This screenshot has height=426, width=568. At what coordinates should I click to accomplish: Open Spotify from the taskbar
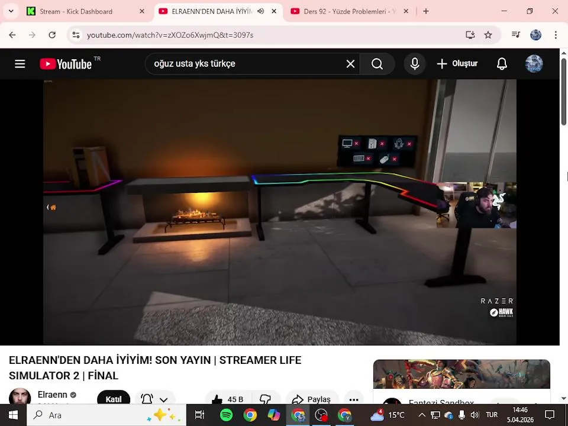[x=226, y=415]
